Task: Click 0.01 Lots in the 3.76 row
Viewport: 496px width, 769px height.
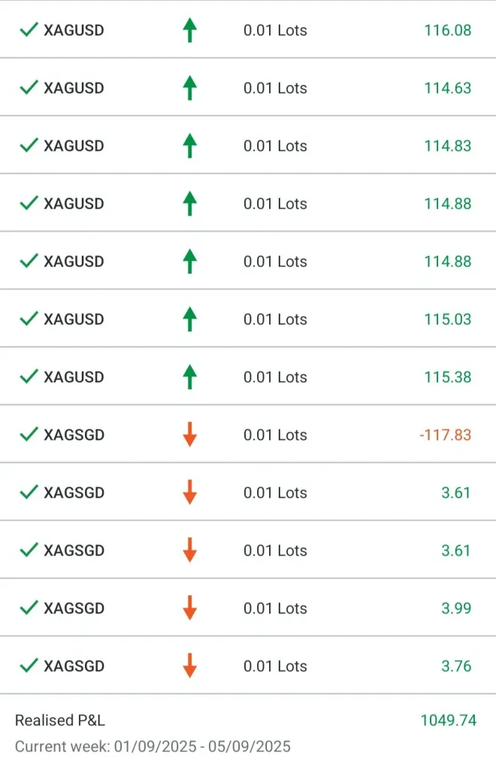Action: point(275,666)
